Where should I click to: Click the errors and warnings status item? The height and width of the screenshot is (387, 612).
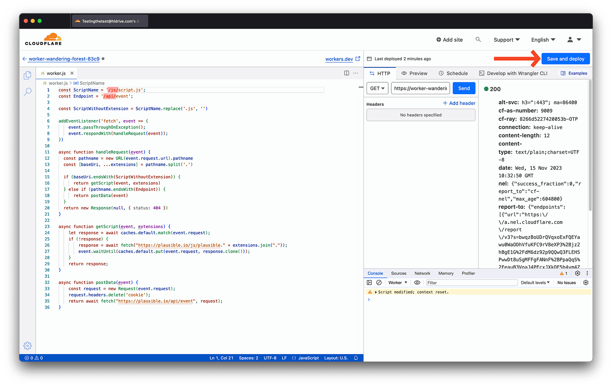34,358
